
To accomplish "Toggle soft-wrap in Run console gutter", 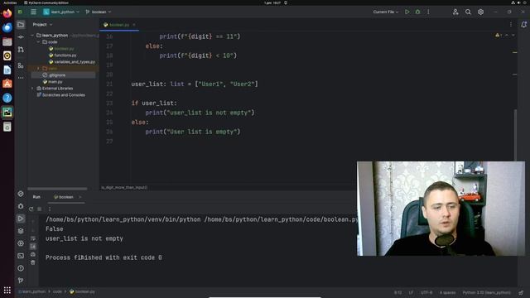I will pos(33,238).
